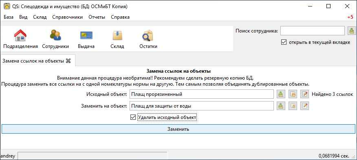Click the Заменить button
This screenshot has height=160, width=357.
178,129
